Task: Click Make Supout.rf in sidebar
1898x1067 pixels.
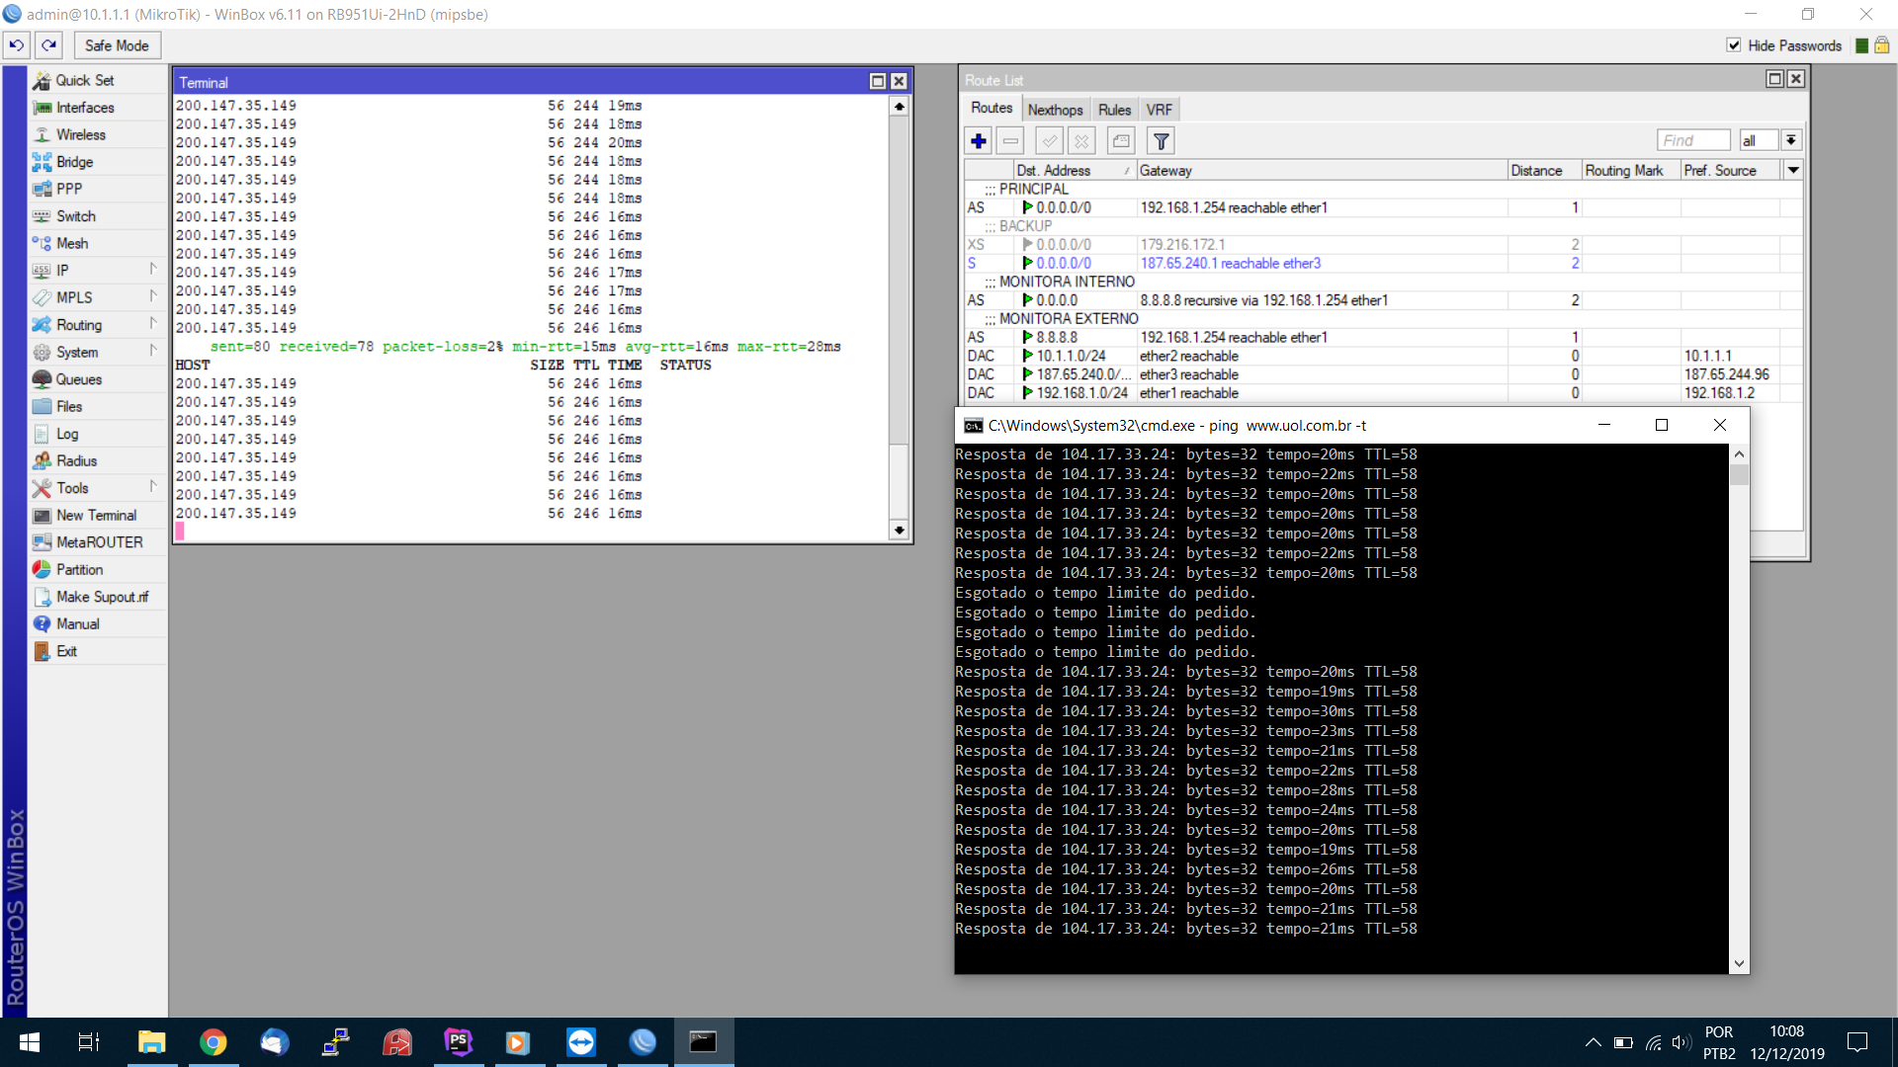Action: [x=102, y=597]
